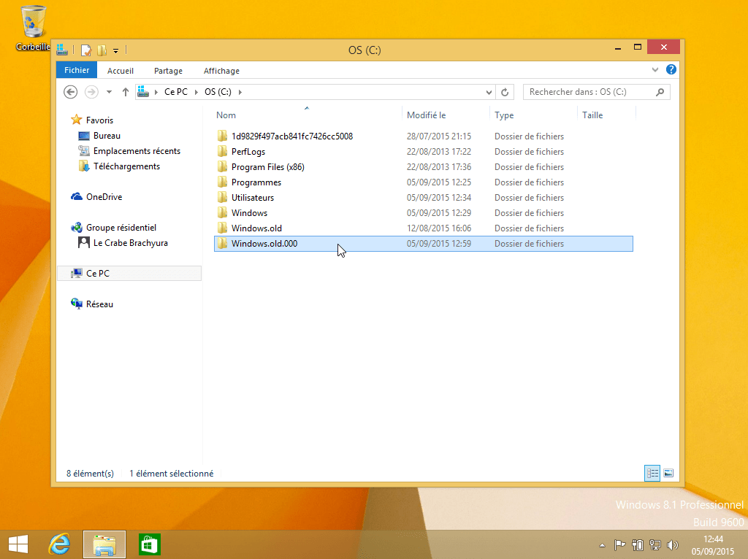Click the search magnifier icon
Screen dimensions: 748x559
click(660, 92)
